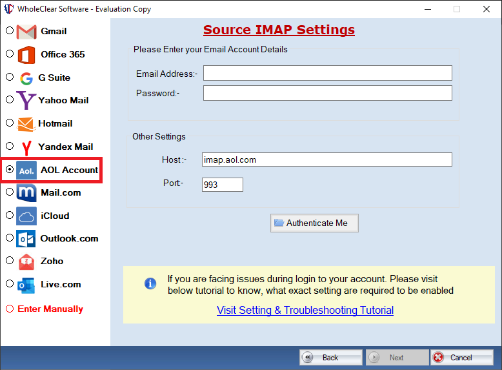Click the AOL blue logo icon

(26, 170)
